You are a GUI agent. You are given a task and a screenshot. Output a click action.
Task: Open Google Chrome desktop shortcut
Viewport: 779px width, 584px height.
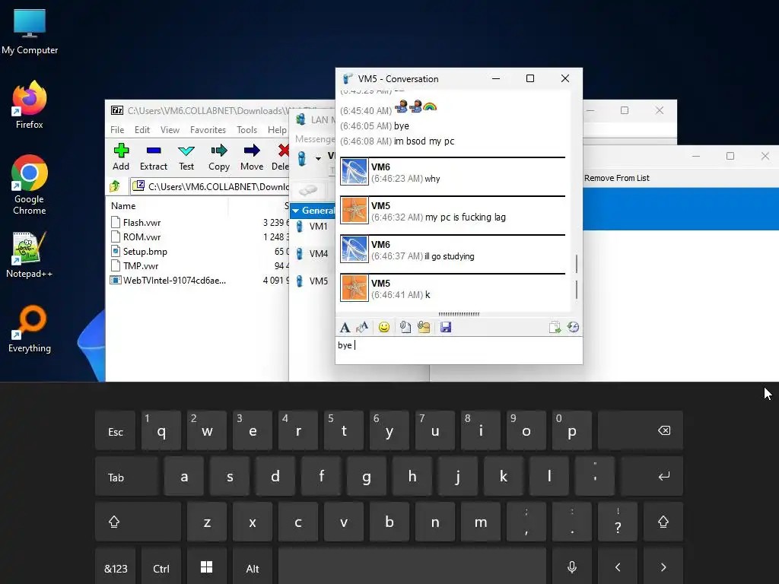pos(30,185)
